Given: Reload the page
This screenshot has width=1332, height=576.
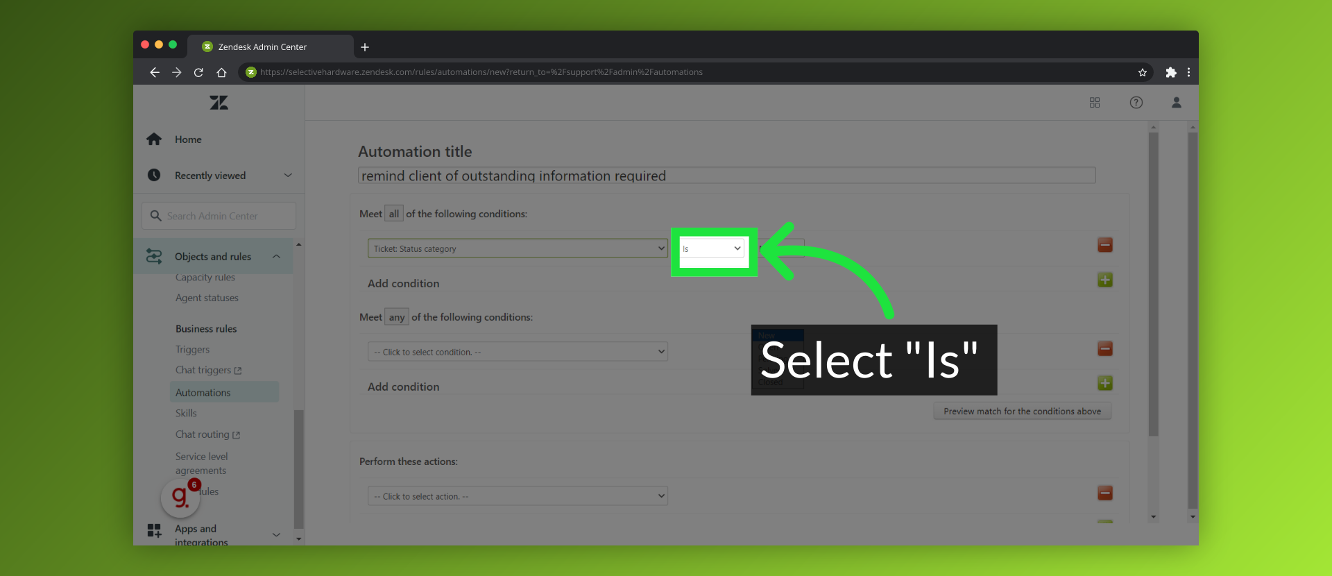Looking at the screenshot, I should [x=198, y=72].
